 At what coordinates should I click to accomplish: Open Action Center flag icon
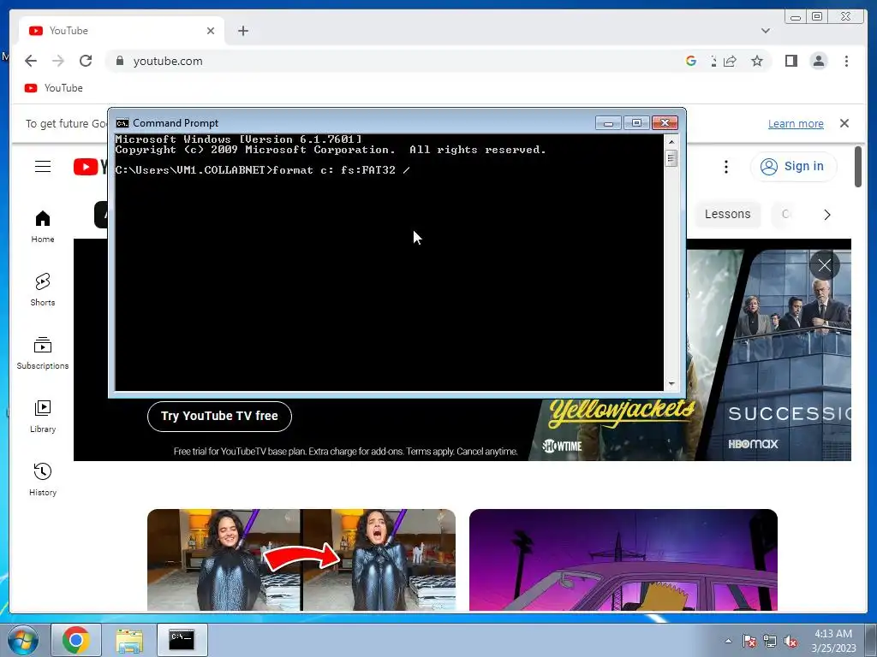pos(749,641)
